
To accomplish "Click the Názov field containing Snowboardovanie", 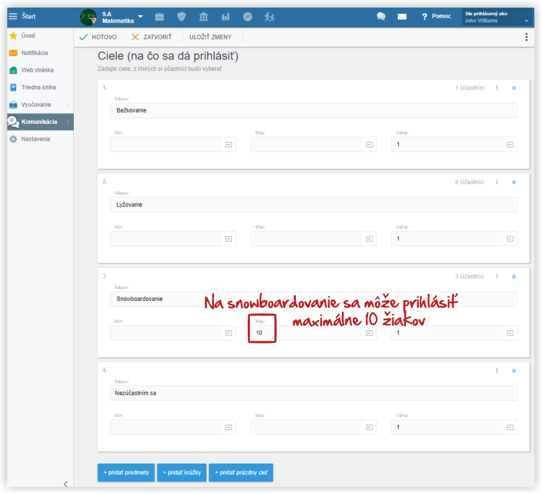I will [157, 299].
